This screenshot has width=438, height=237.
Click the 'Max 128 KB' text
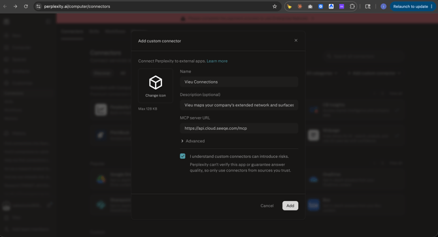pos(148,109)
